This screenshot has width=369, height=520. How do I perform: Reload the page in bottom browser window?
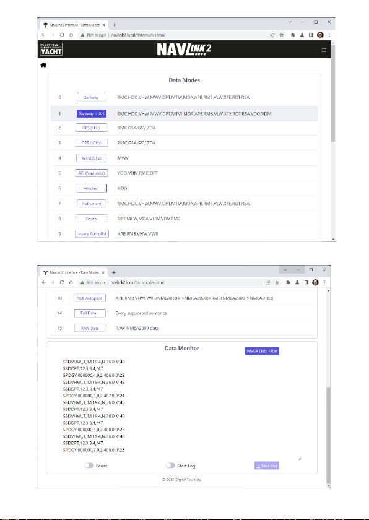62,282
